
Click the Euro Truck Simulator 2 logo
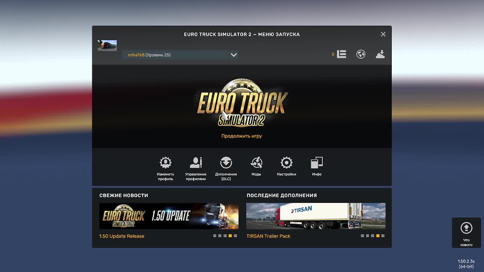242,103
